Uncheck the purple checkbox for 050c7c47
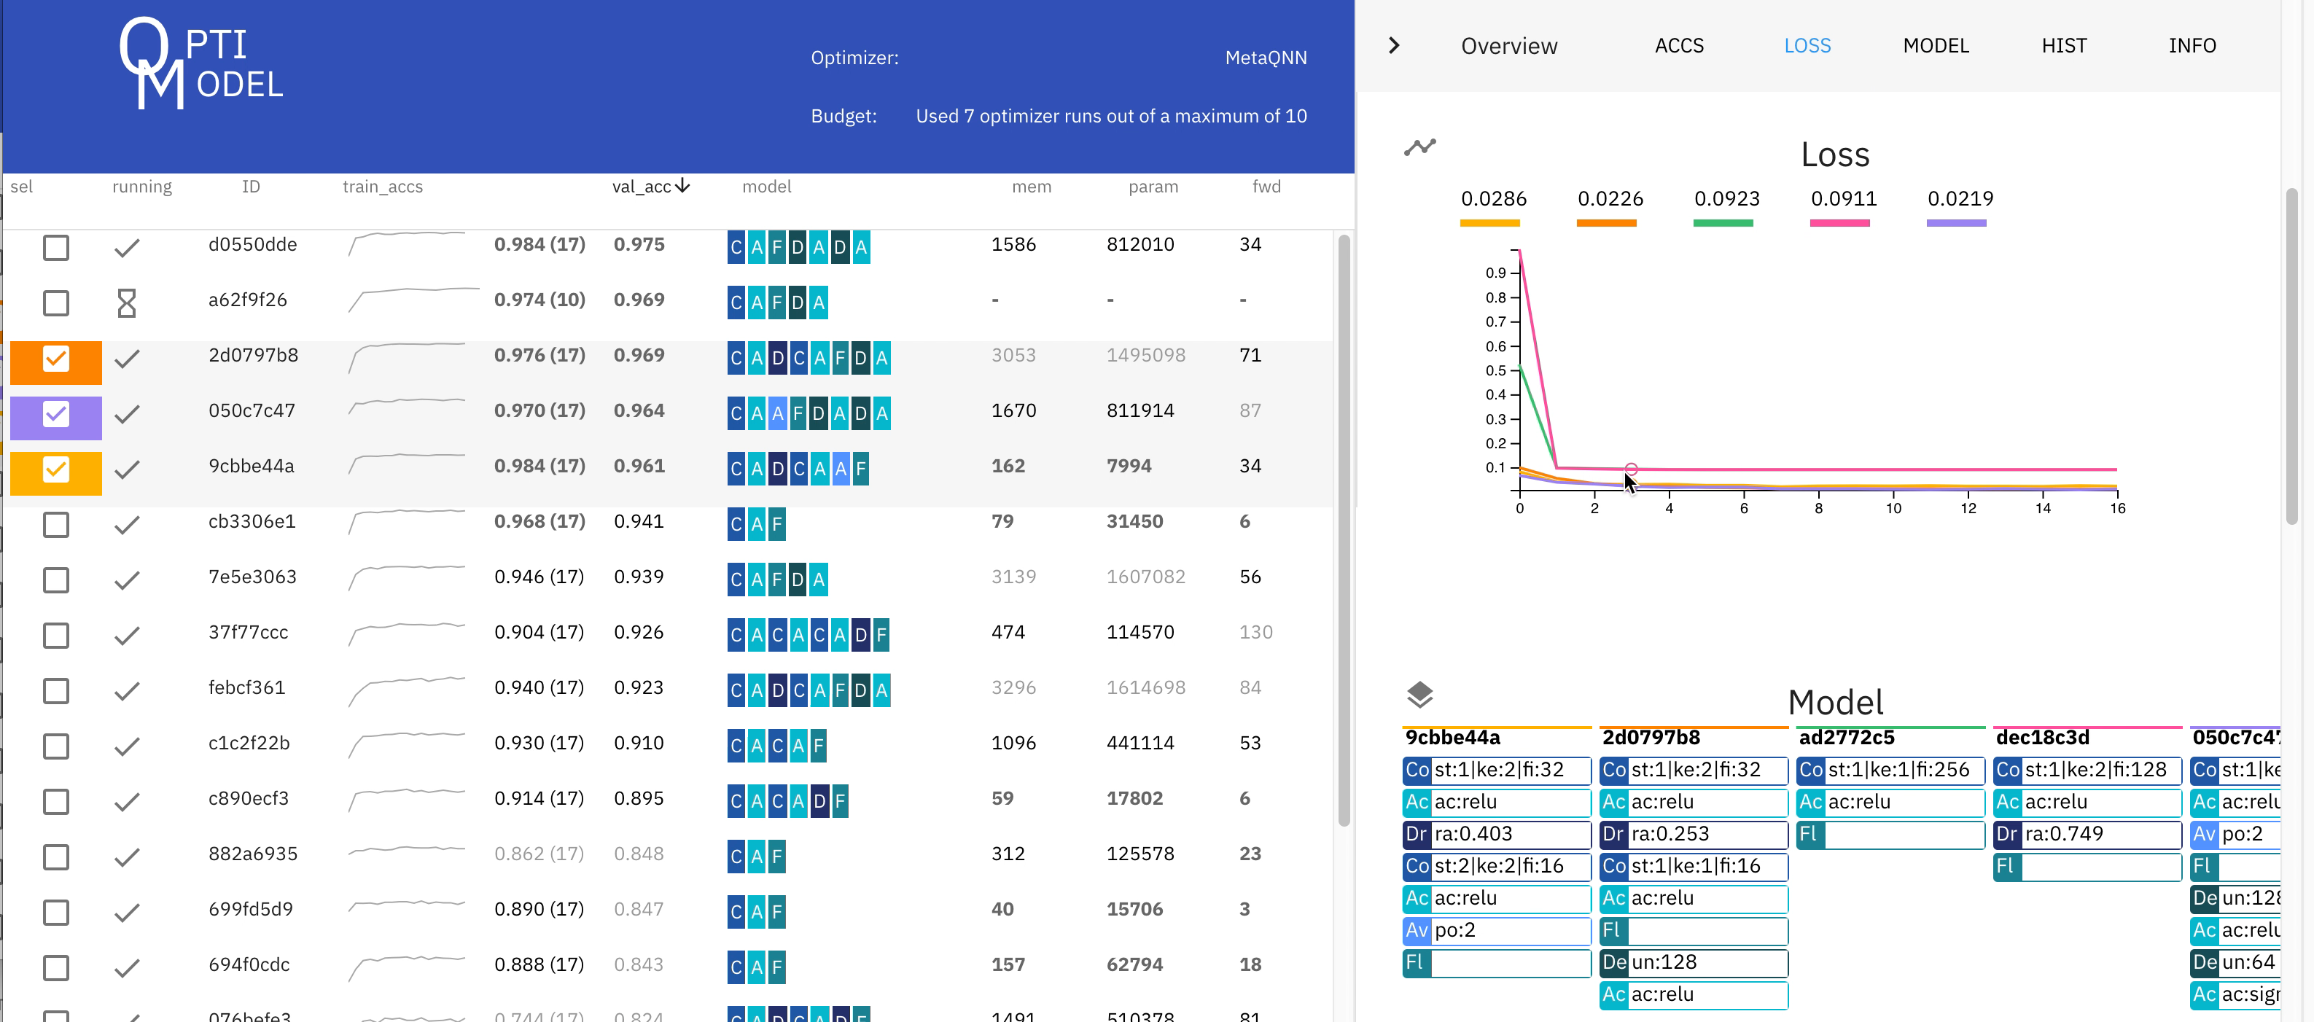 tap(55, 414)
